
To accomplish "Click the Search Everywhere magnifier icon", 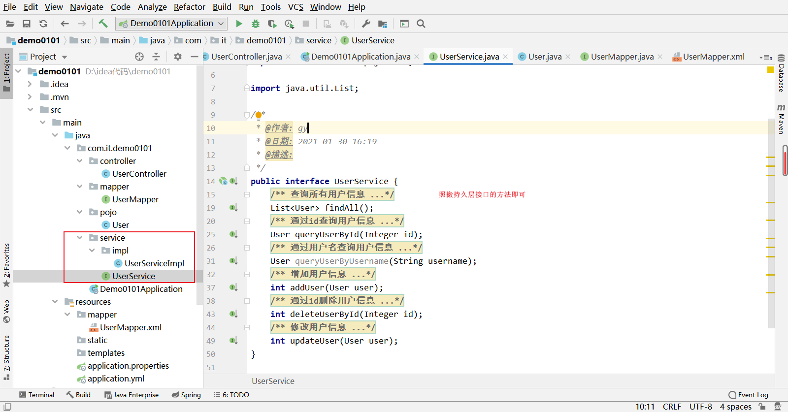I will 421,24.
